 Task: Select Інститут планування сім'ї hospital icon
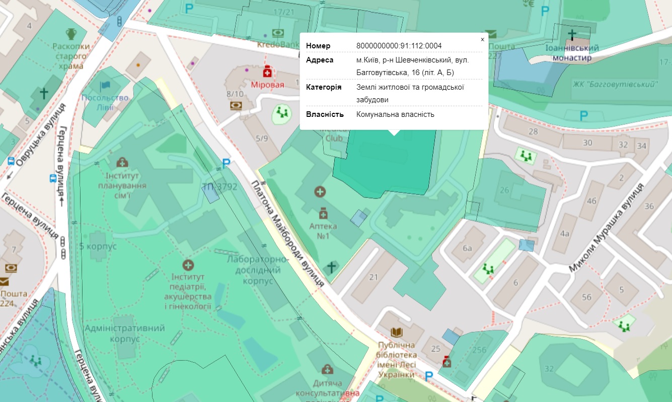click(122, 162)
